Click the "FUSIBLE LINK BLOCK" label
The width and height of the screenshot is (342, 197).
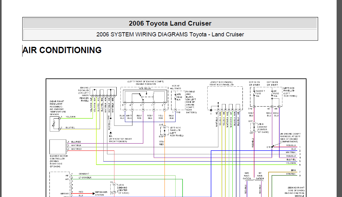click(x=190, y=94)
